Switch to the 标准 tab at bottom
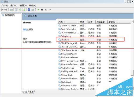 tap(31, 92)
